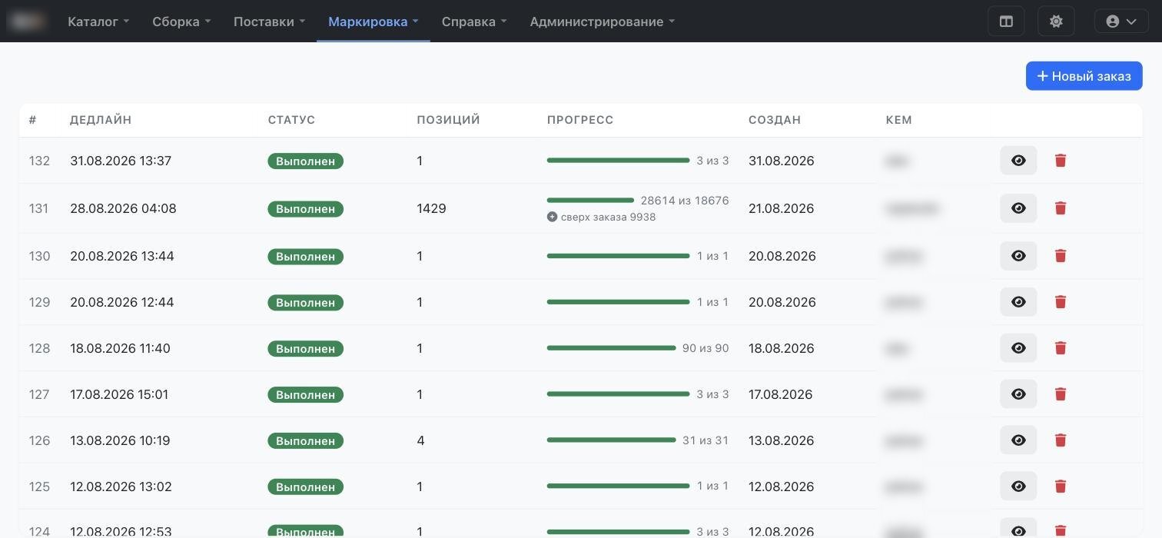1162x538 pixels.
Task: Delete order 131 using its trash icon
Action: [x=1061, y=208]
